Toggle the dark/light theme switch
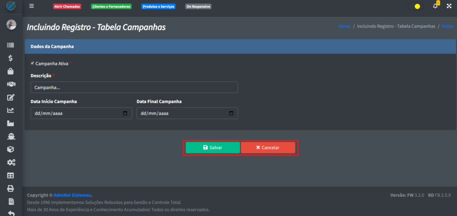 415,7
